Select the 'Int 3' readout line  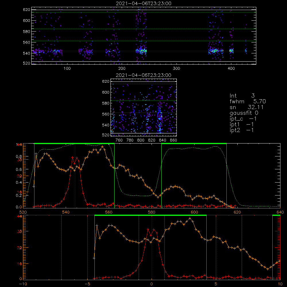pyautogui.click(x=242, y=96)
